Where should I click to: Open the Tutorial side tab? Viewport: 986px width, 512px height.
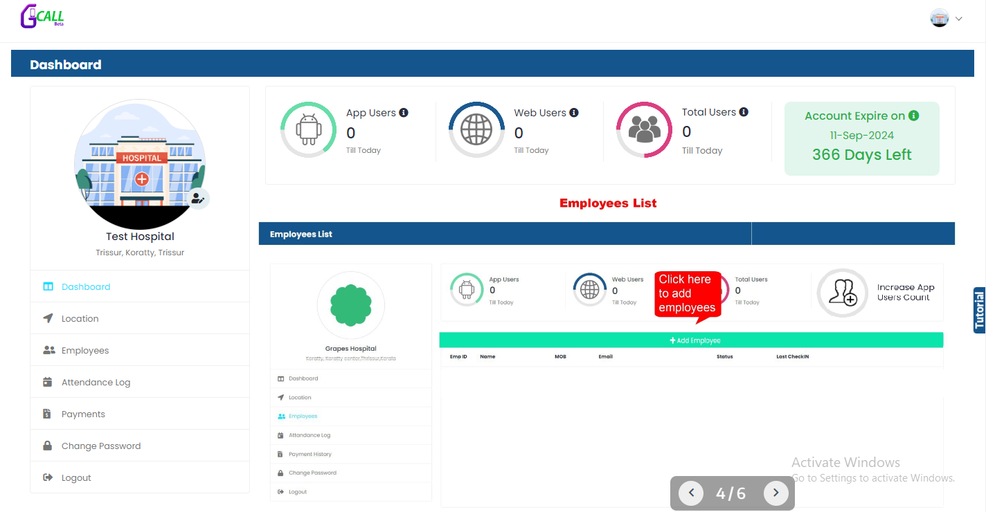(979, 310)
